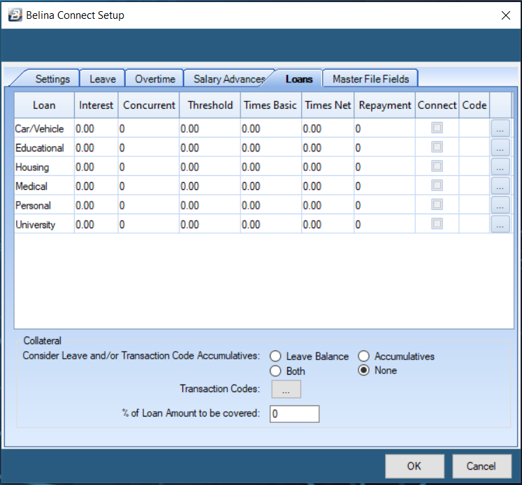Click Threshold value in Educational row
The height and width of the screenshot is (485, 522).
point(210,148)
